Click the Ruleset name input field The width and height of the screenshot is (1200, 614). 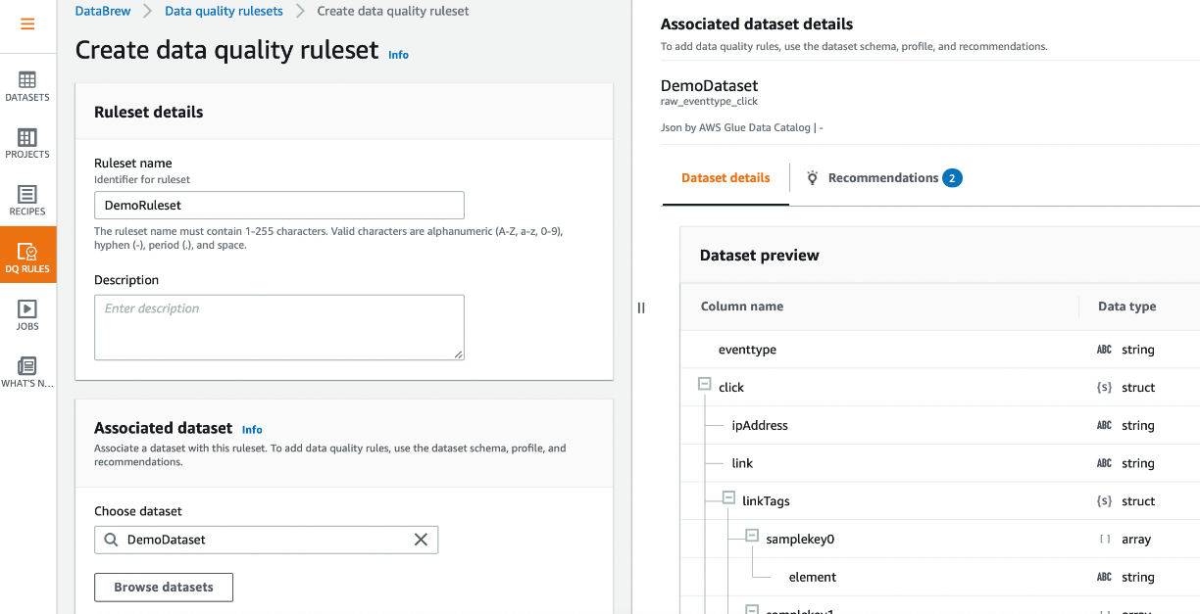pos(278,205)
